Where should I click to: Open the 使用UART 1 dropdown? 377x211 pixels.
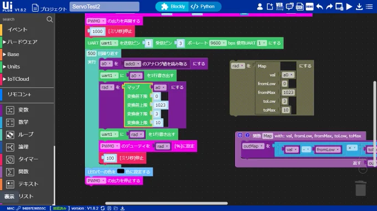tap(262, 43)
